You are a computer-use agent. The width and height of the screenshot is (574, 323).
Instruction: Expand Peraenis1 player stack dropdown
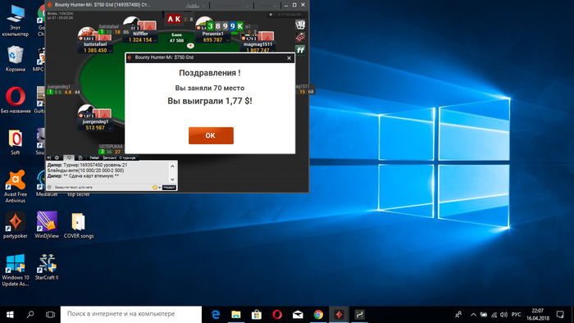(x=227, y=40)
